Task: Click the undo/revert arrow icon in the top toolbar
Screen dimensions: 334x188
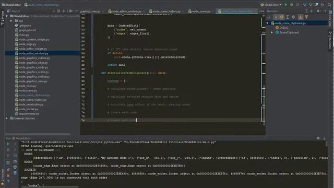Action: [323, 5]
